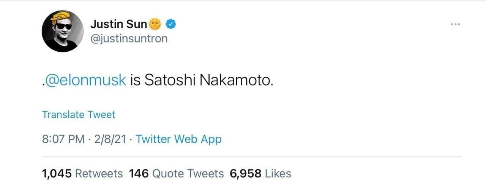
Task: View Quote Tweets via its label
Action: [x=188, y=174]
